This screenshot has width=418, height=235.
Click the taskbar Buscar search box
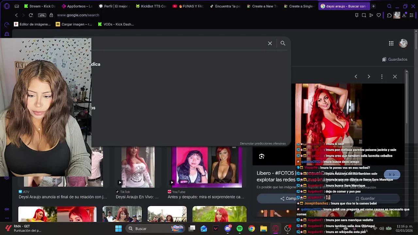[x=155, y=228]
